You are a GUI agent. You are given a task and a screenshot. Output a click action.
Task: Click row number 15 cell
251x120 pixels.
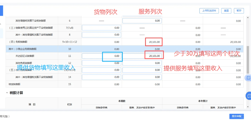[70, 84]
